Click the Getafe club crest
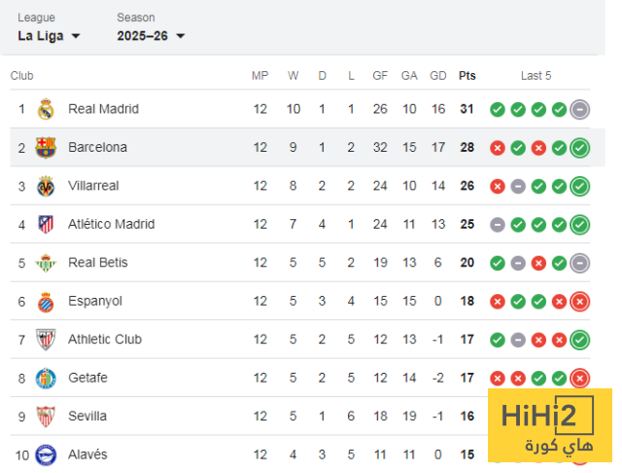The height and width of the screenshot is (473, 622). [x=46, y=379]
